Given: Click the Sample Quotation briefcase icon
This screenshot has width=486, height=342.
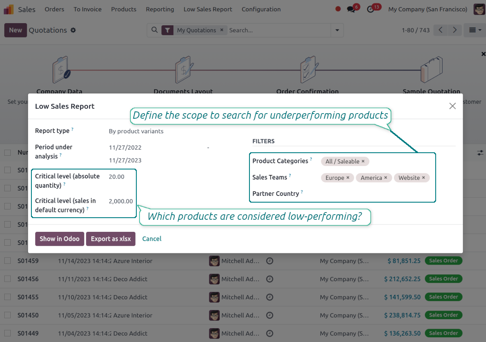Looking at the screenshot, I should [431, 69].
